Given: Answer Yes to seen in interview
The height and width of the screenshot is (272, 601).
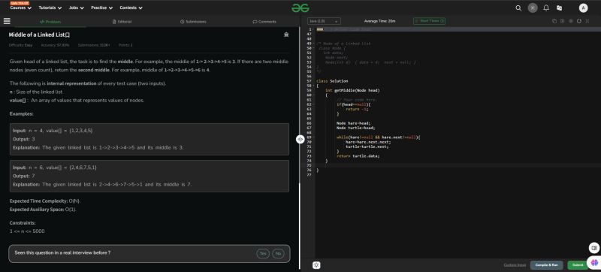Looking at the screenshot, I should pos(262,253).
